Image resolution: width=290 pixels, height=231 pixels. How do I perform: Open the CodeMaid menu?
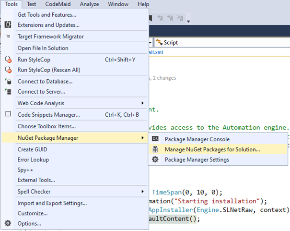[x=58, y=4]
